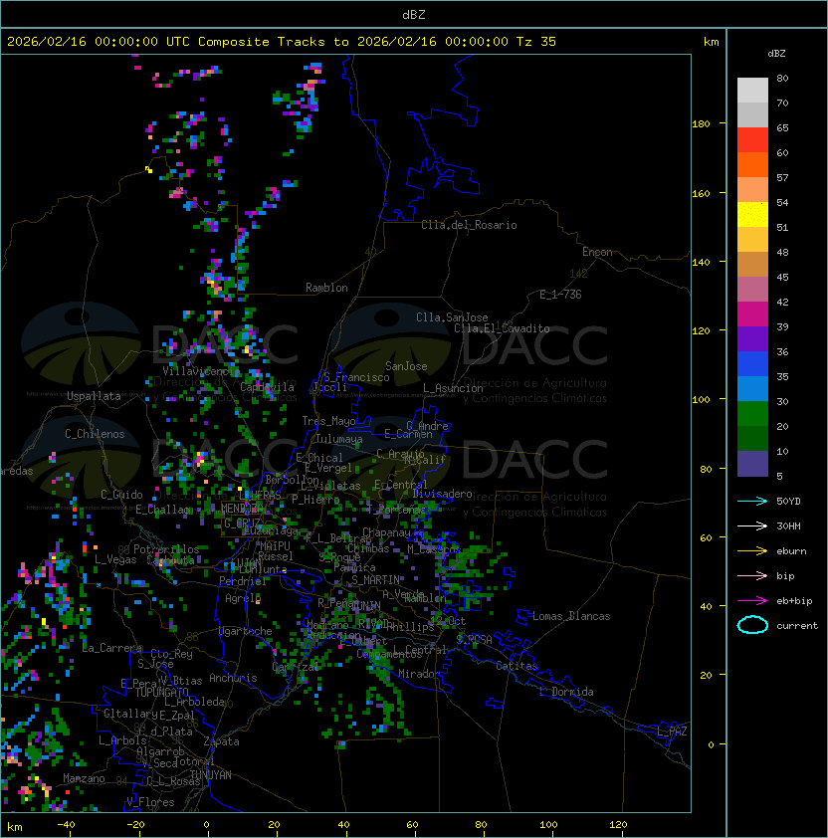Click the SanJose map label
The height and width of the screenshot is (838, 828).
(x=406, y=366)
